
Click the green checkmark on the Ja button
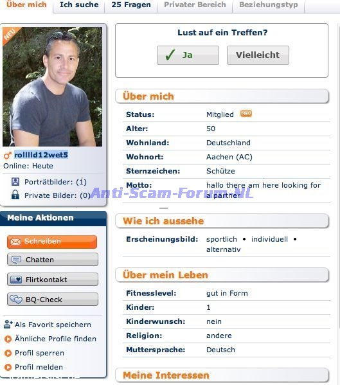170,55
